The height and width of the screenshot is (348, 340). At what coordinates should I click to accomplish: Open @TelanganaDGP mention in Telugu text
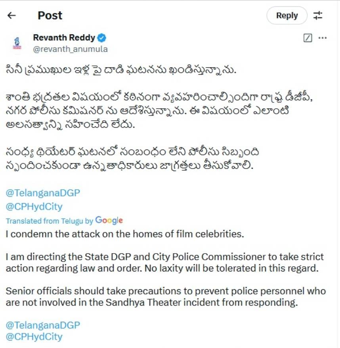(x=43, y=193)
